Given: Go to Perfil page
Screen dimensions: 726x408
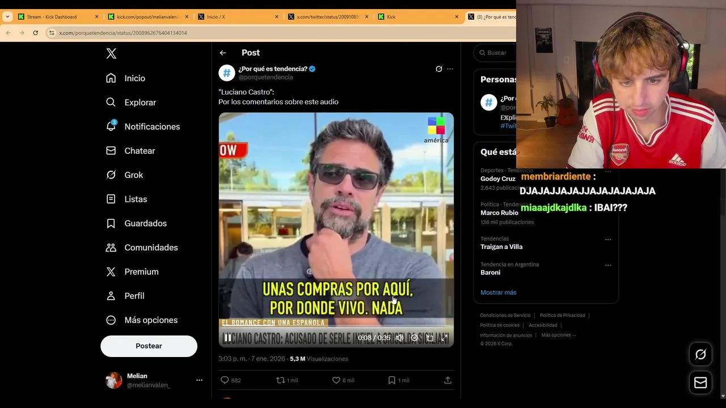Looking at the screenshot, I should point(125,296).
